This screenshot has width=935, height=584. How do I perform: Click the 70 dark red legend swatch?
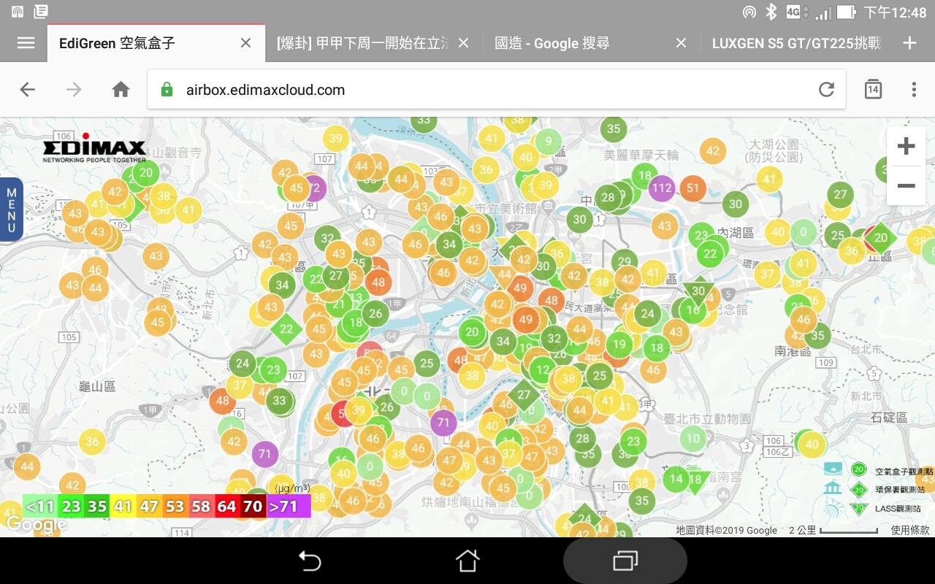click(x=253, y=506)
